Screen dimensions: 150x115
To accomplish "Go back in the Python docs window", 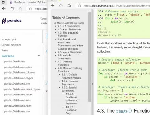I will point(53,6).
